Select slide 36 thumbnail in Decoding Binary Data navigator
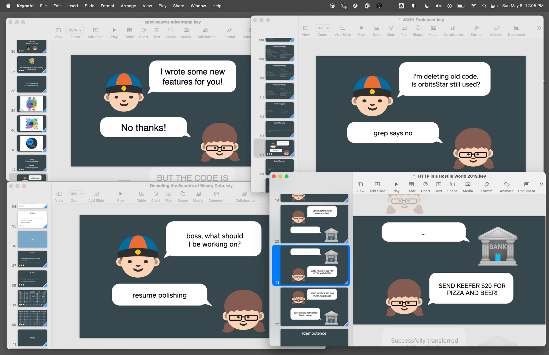Image resolution: width=549 pixels, height=355 pixels. tap(32, 239)
